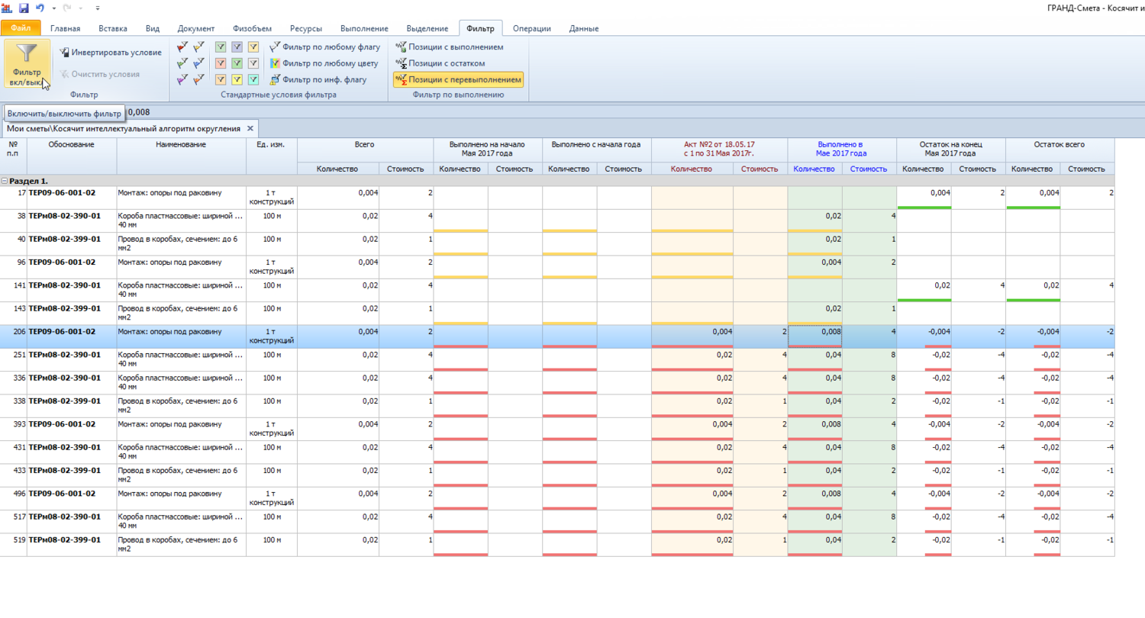
Task: Select the green flag filter icon
Action: [x=182, y=63]
